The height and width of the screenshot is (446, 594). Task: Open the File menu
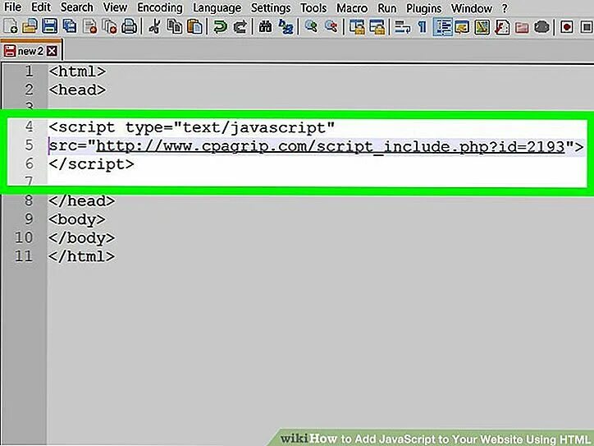(12, 7)
